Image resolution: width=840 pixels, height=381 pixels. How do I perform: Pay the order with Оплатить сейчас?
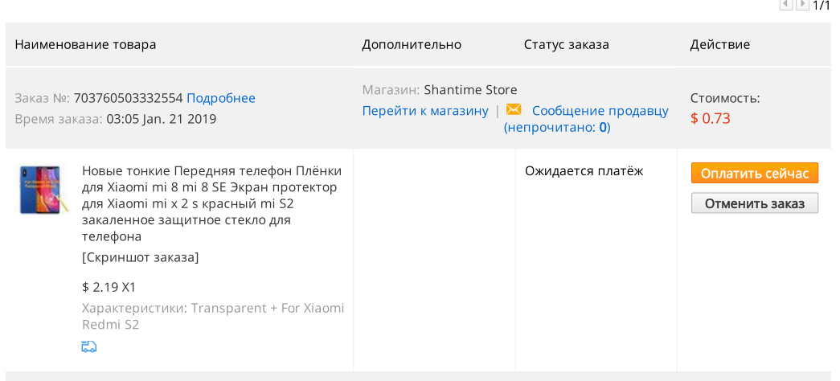754,173
